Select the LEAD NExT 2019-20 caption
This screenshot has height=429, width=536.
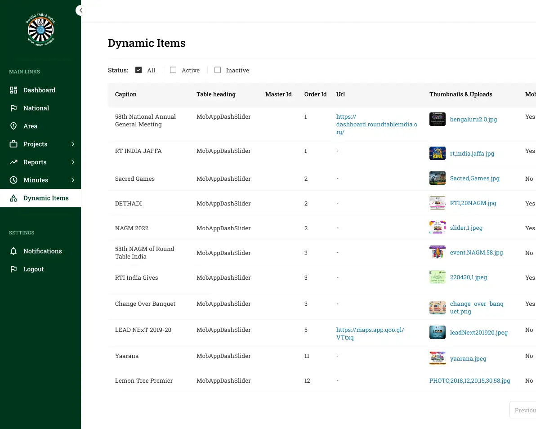coord(143,330)
